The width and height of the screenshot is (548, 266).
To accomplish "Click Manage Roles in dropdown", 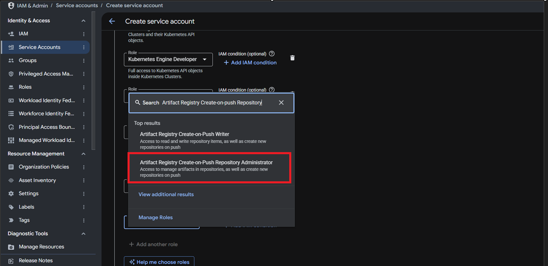I will (x=156, y=217).
